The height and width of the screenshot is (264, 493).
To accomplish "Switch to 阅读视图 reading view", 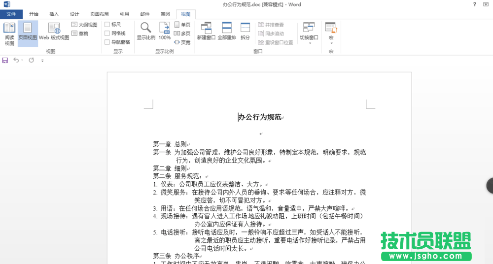I will pyautogui.click(x=9, y=33).
